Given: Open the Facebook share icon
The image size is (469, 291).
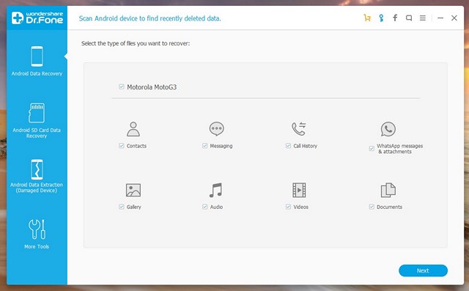Looking at the screenshot, I should pyautogui.click(x=395, y=18).
